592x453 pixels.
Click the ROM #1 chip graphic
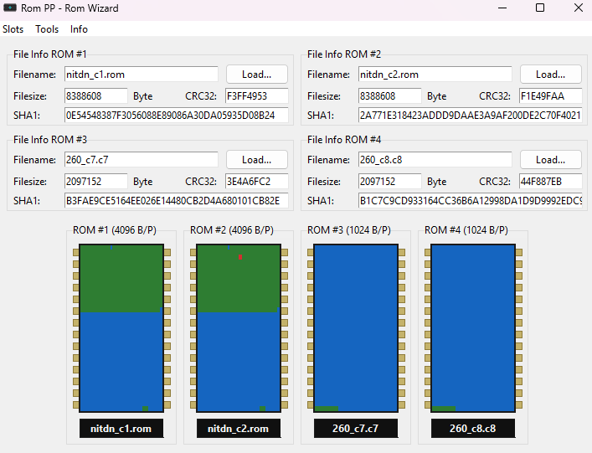click(121, 328)
